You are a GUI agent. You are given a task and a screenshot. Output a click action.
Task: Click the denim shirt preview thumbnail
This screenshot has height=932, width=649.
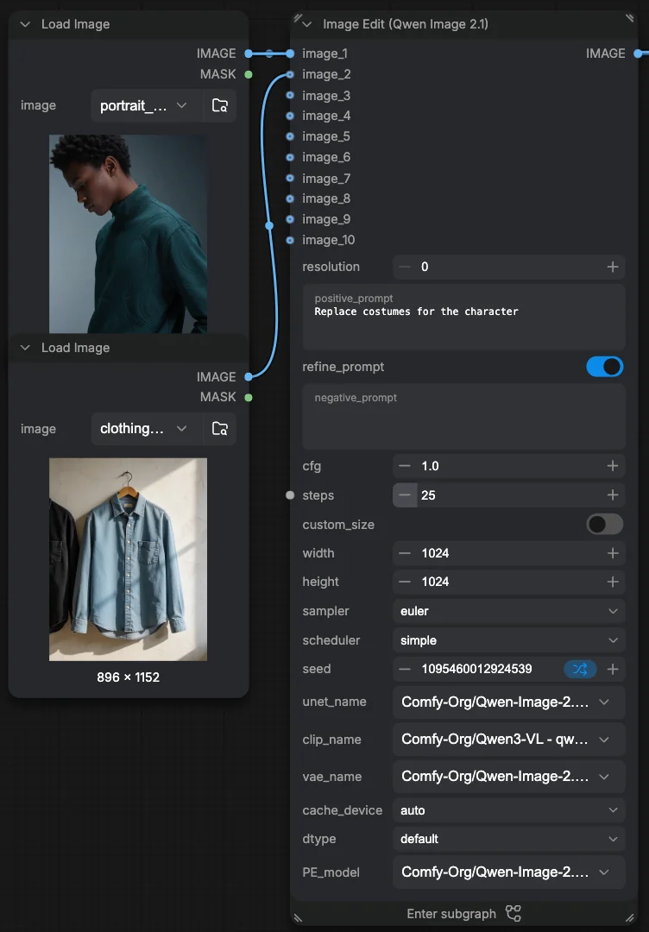click(x=129, y=559)
